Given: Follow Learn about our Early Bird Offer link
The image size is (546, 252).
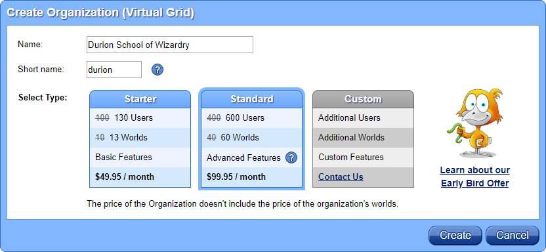Looking at the screenshot, I should tap(474, 177).
